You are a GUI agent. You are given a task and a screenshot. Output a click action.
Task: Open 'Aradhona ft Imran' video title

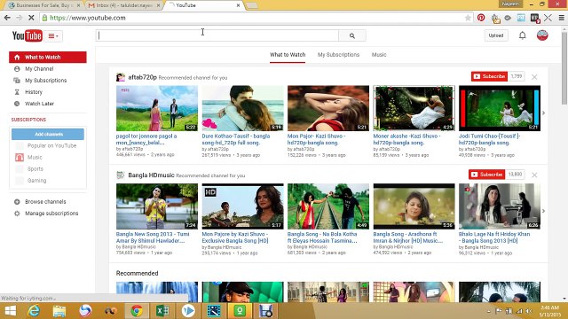pyautogui.click(x=408, y=237)
